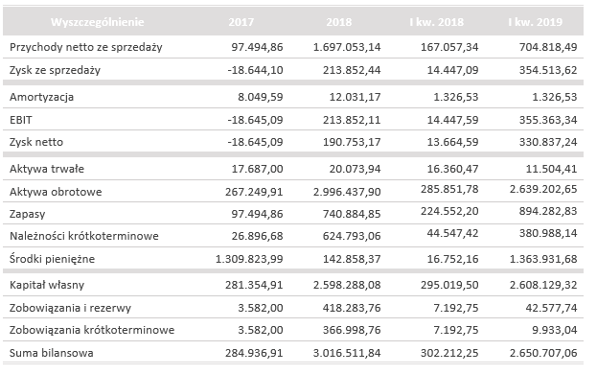Image resolution: width=597 pixels, height=374 pixels.
Task: Click the Wyszczególnienie column header
Action: [98, 22]
